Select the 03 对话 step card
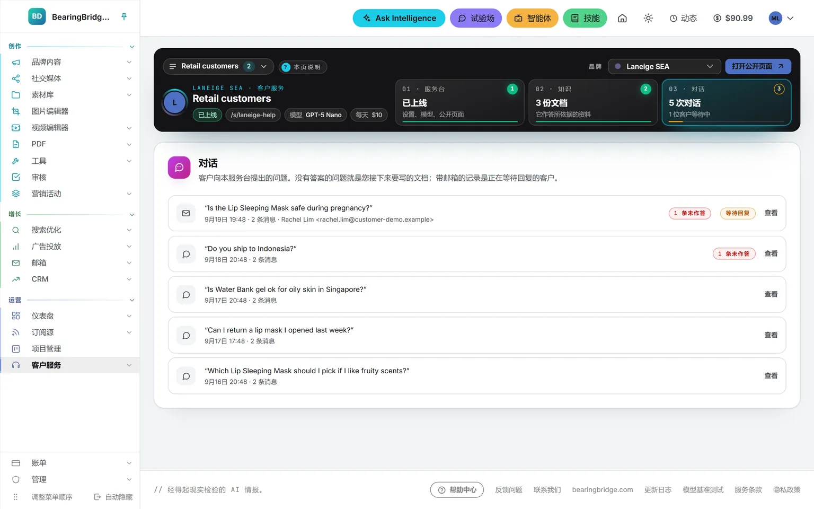 click(727, 102)
